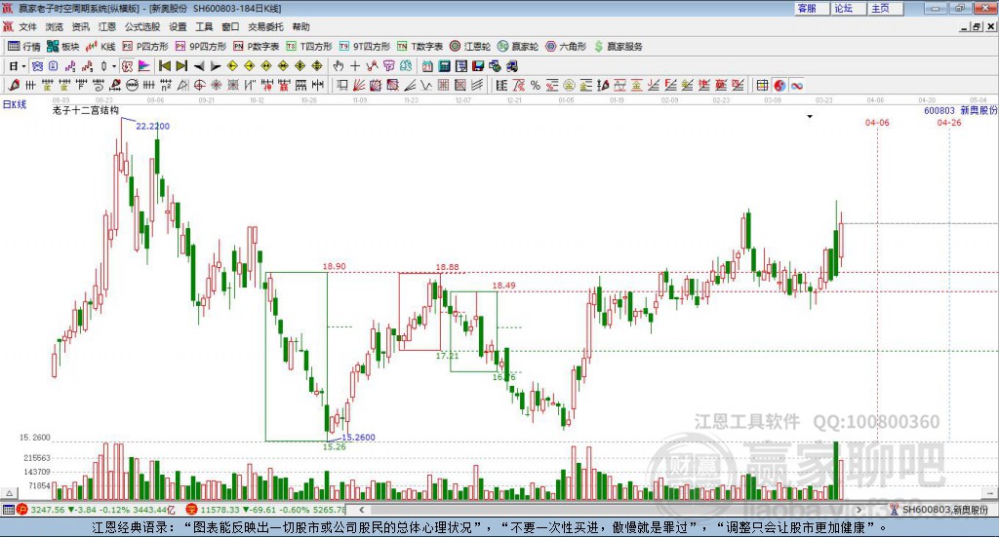Open the calculator icon
999x537 pixels.
tap(444, 66)
